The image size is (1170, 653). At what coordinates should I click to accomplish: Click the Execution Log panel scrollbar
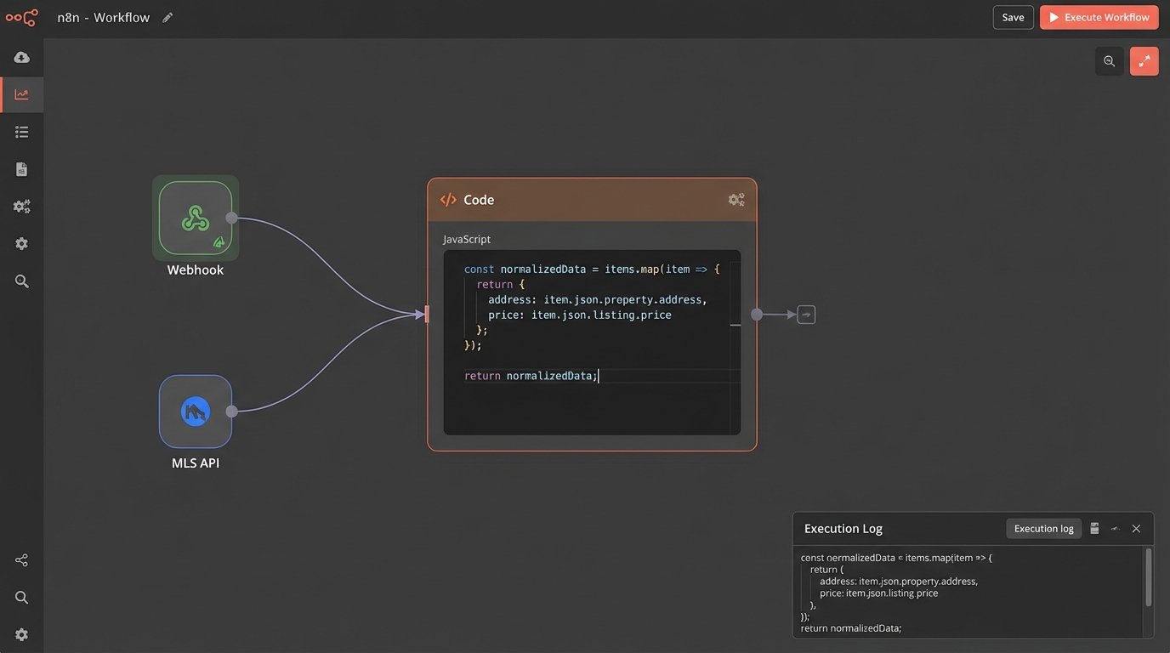point(1148,578)
